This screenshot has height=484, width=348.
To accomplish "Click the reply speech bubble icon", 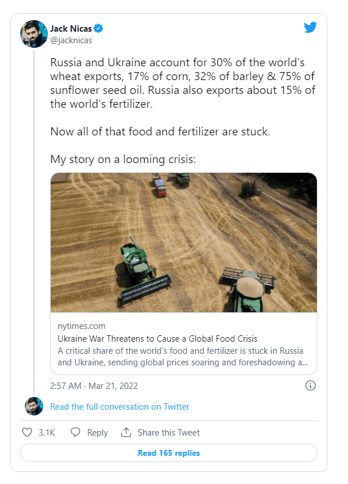I will tap(75, 432).
